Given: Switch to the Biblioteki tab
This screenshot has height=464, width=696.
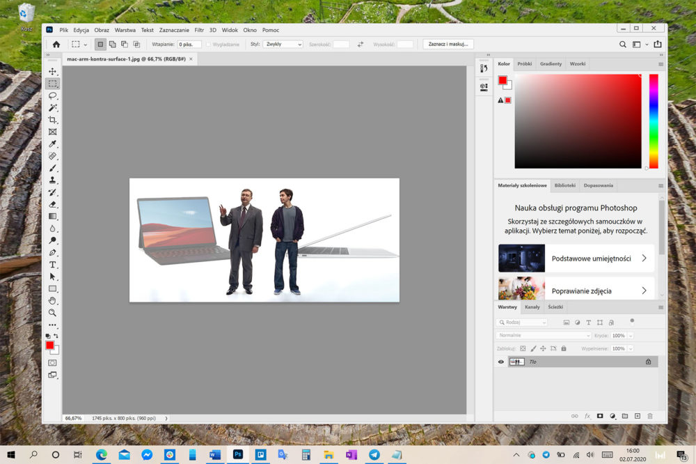Looking at the screenshot, I should pos(564,185).
